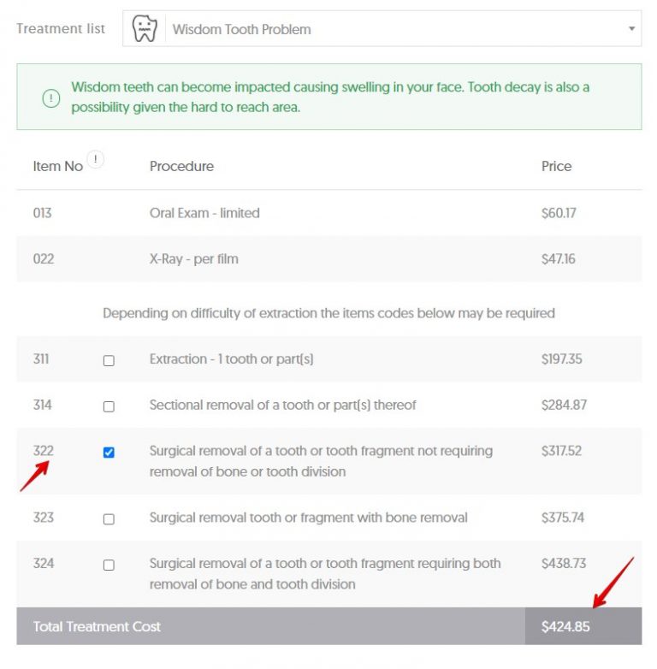This screenshot has width=657, height=669.
Task: Click the Price column header
Action: tap(556, 166)
